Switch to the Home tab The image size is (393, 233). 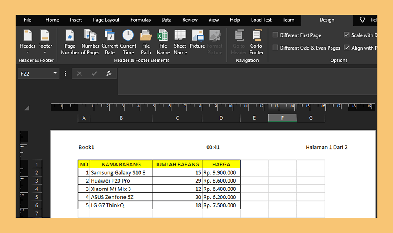[52, 20]
